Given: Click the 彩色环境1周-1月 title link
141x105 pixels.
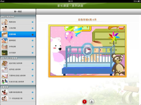Looking at the screenshot, I should pos(87,20).
